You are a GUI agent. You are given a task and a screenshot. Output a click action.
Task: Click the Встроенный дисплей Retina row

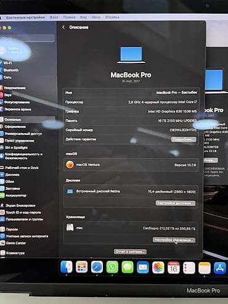tap(131, 192)
